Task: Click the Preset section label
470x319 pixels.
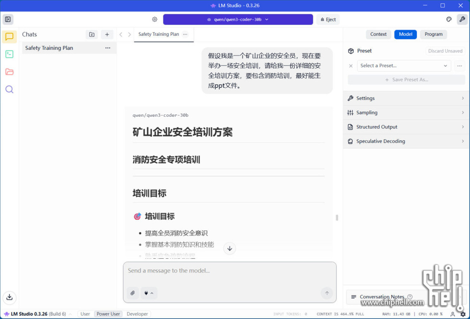Action: [x=364, y=51]
